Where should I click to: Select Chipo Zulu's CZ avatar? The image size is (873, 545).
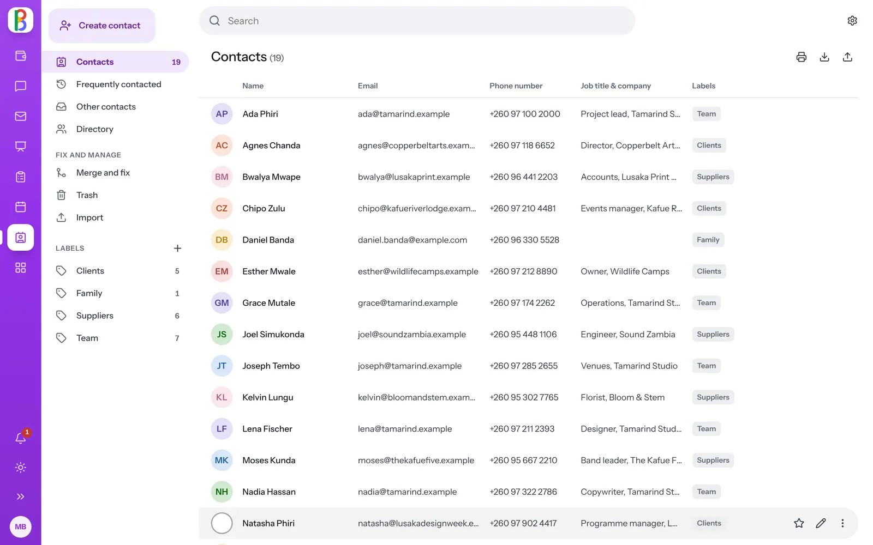pyautogui.click(x=222, y=208)
